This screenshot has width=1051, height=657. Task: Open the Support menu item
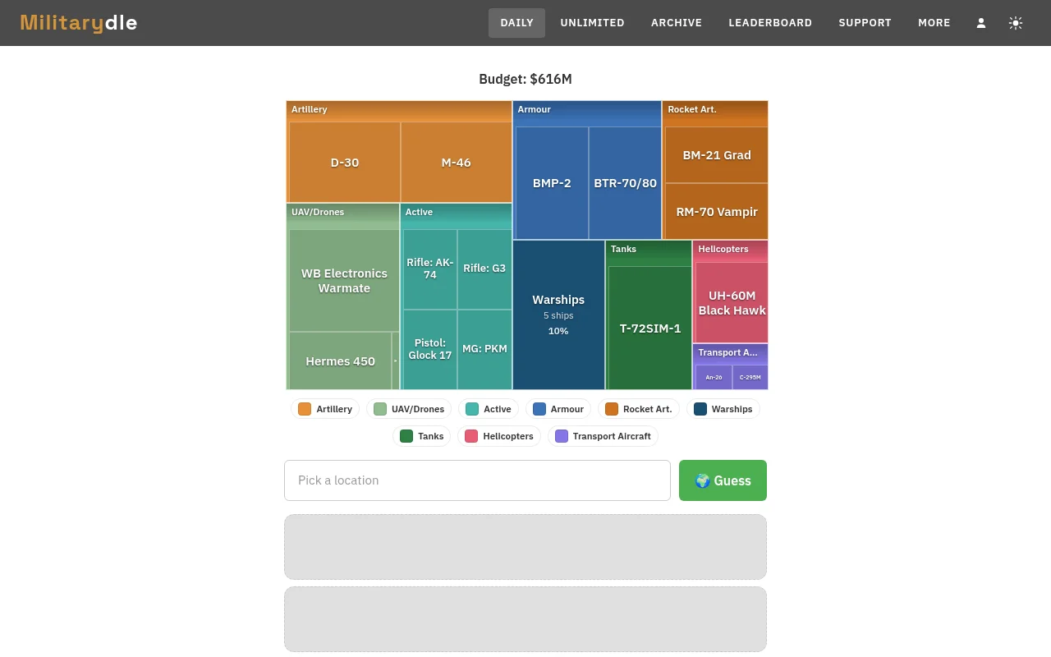[x=865, y=23]
